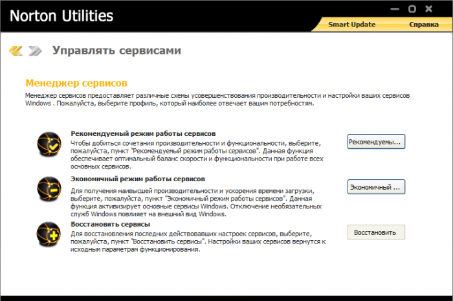
Task: Click the Менеджер сервисов intro description paragraph
Action: coord(217,99)
